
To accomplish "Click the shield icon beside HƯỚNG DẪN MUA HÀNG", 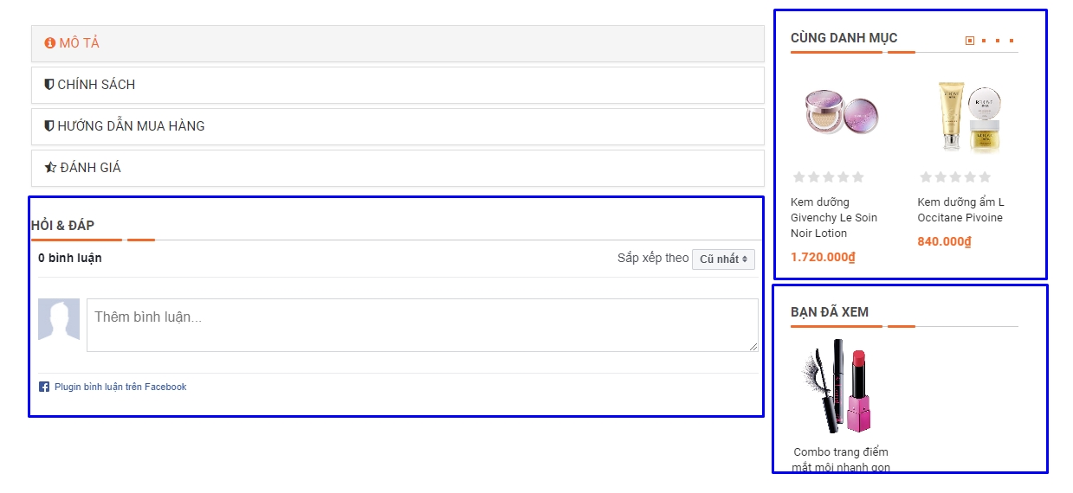I will click(x=49, y=126).
